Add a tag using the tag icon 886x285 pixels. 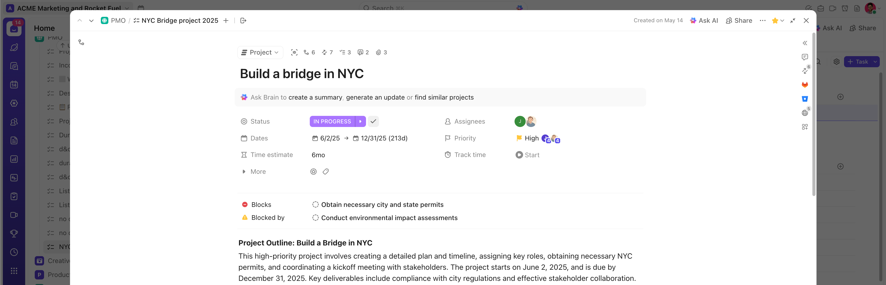click(x=325, y=171)
